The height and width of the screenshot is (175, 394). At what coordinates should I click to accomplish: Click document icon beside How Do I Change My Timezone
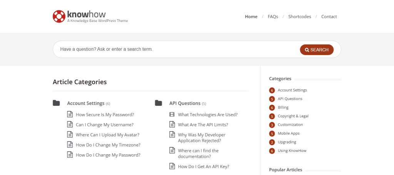(x=70, y=145)
